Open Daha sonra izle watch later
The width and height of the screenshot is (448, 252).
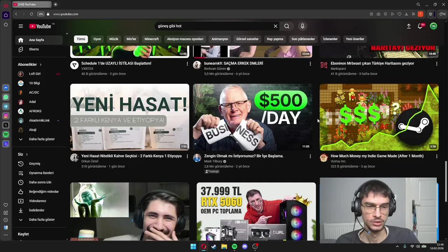pos(39,182)
